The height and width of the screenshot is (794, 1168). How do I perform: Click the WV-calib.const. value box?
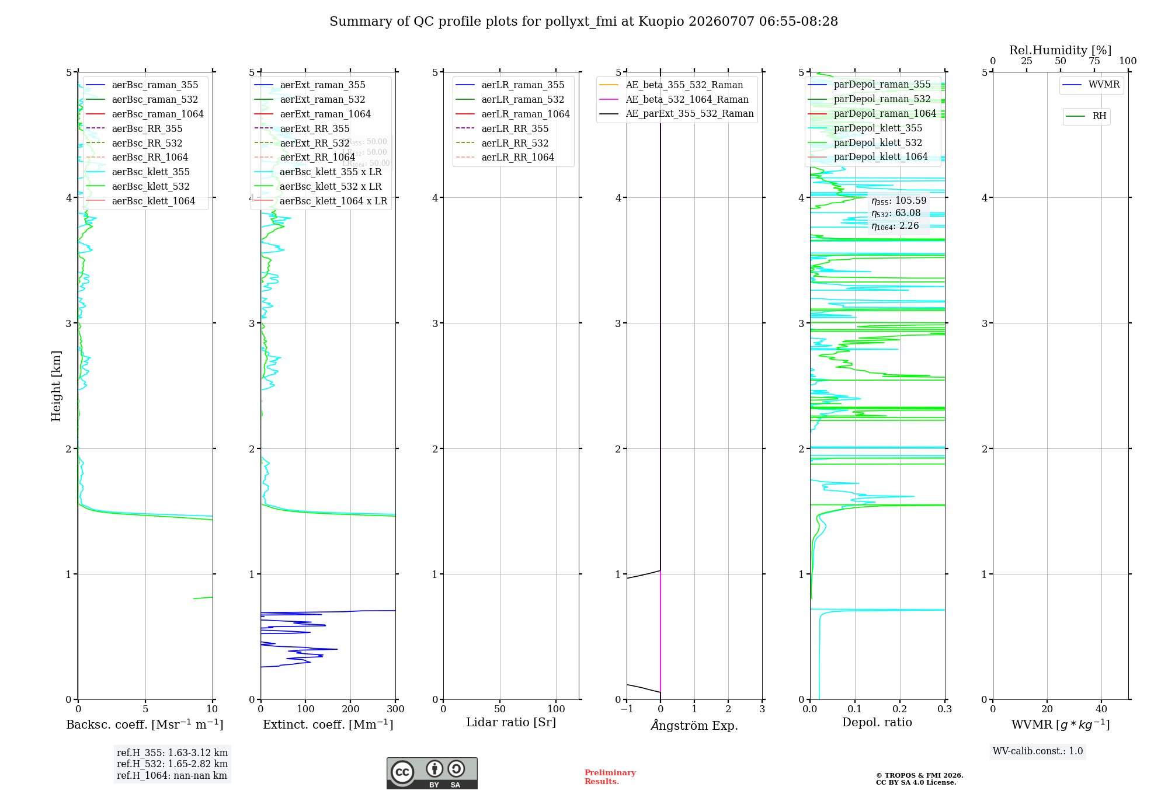pos(1038,751)
